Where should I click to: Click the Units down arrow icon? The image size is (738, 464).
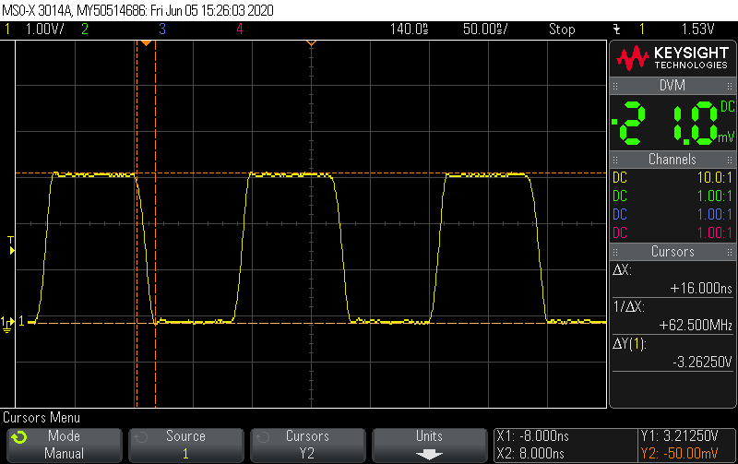[429, 455]
